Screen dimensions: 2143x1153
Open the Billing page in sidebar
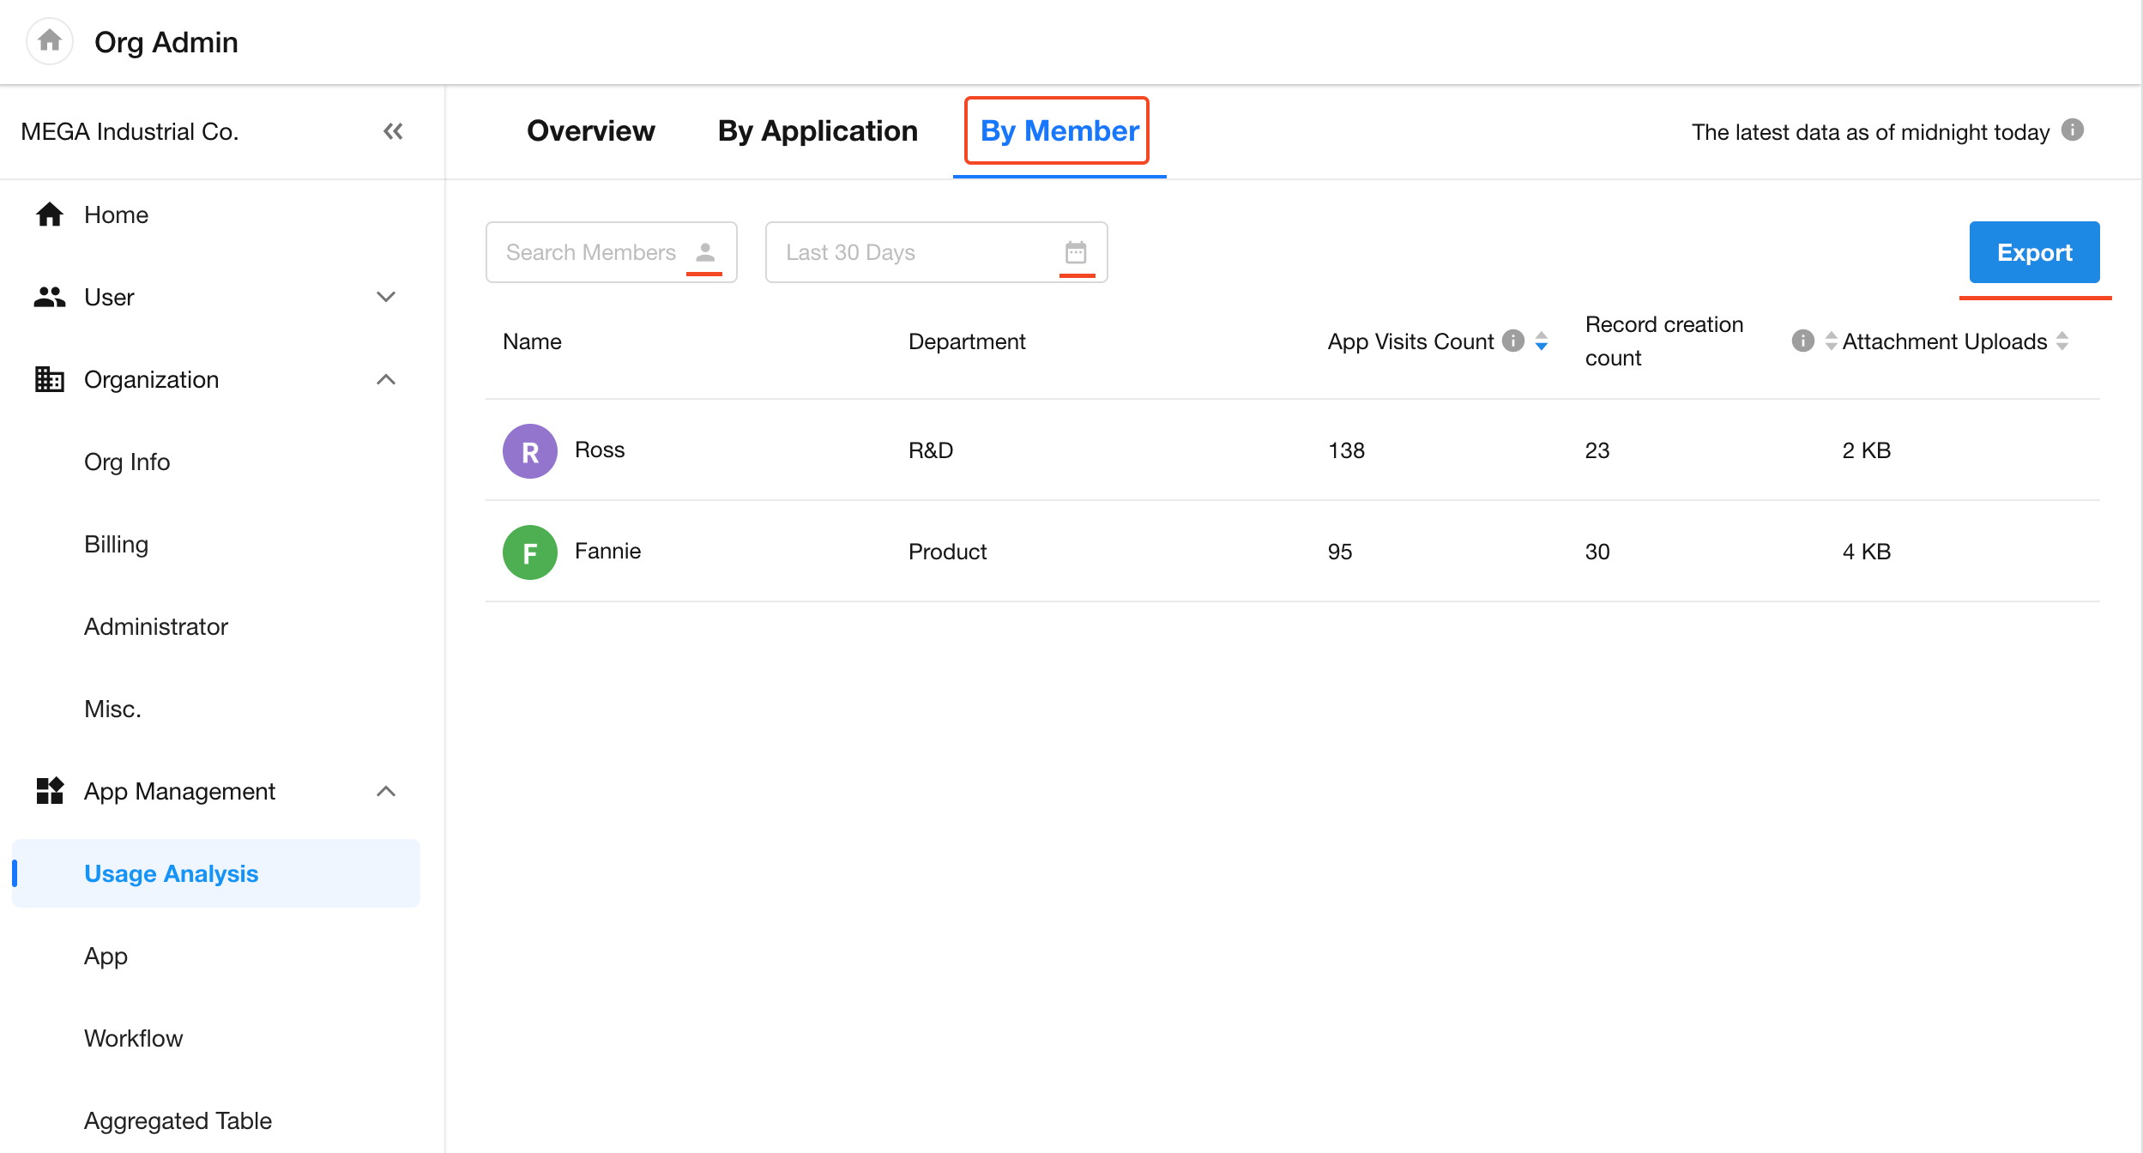[x=116, y=544]
